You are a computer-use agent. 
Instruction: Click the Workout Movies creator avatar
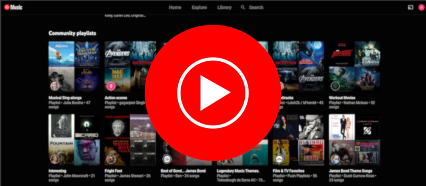[335, 86]
